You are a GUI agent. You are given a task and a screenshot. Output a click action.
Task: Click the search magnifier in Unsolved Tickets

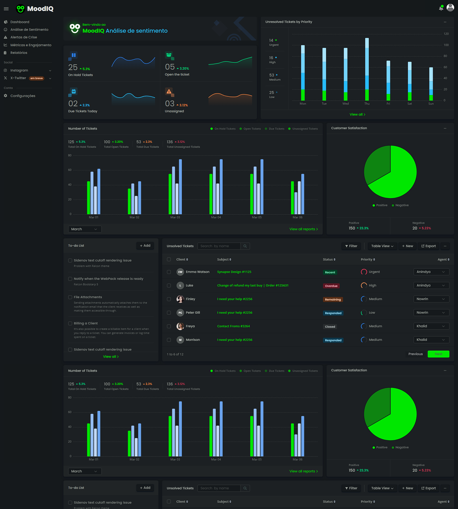tap(245, 246)
